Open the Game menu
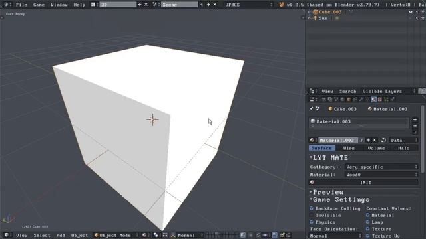This screenshot has width=426, height=239. [x=39, y=5]
